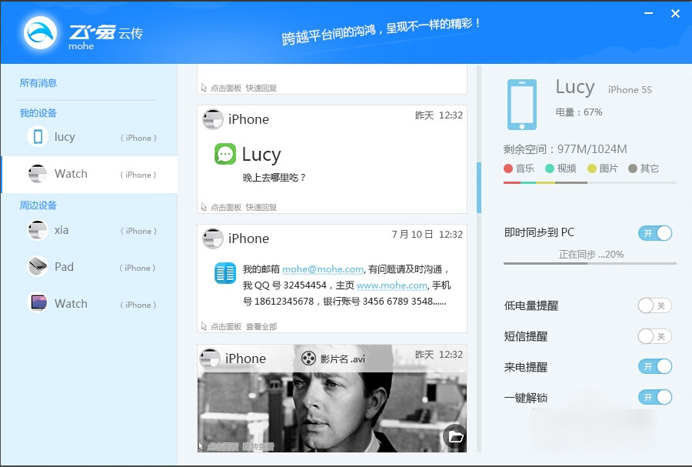This screenshot has width=692, height=467.
Task: Click the xia device avatar icon
Action: click(37, 230)
